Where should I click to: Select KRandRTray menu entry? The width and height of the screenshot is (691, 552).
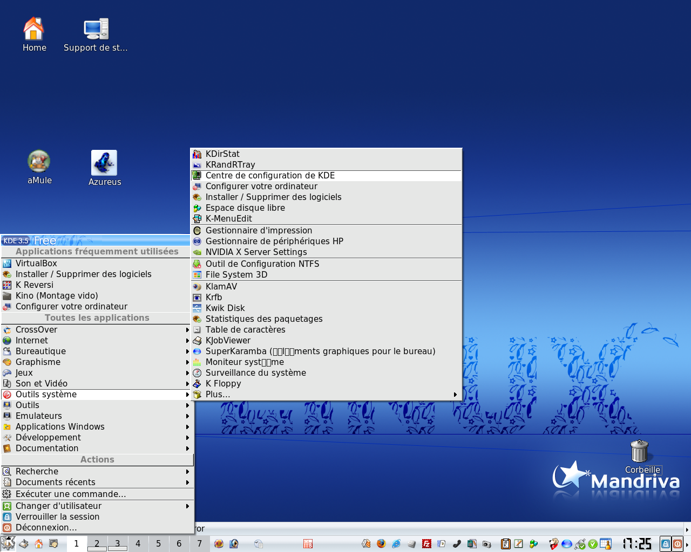pyautogui.click(x=326, y=165)
